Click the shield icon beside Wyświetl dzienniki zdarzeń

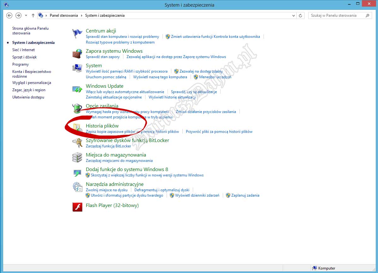(172, 195)
